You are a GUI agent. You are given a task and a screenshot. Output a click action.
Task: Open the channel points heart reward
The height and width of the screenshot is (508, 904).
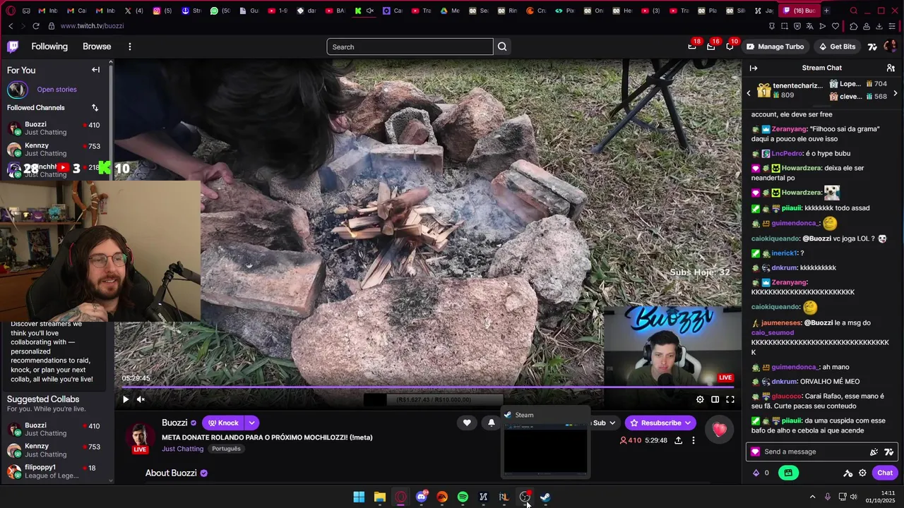[719, 430]
